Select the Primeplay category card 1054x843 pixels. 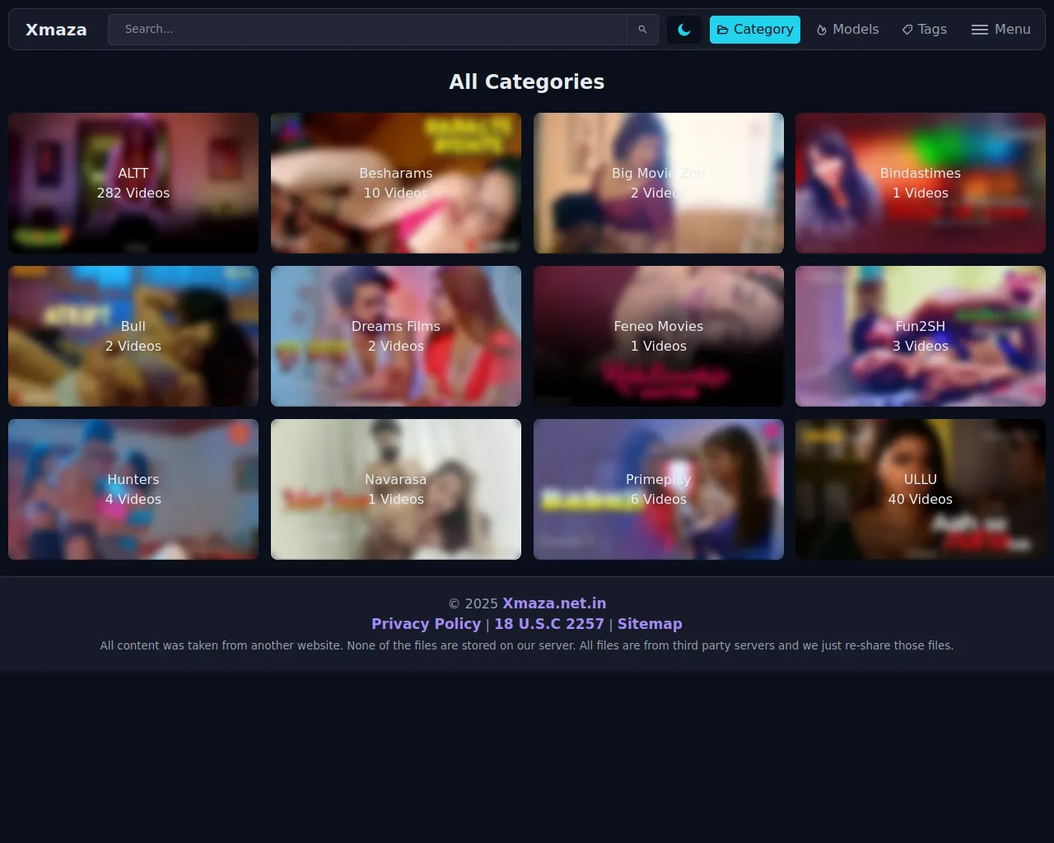pos(659,489)
